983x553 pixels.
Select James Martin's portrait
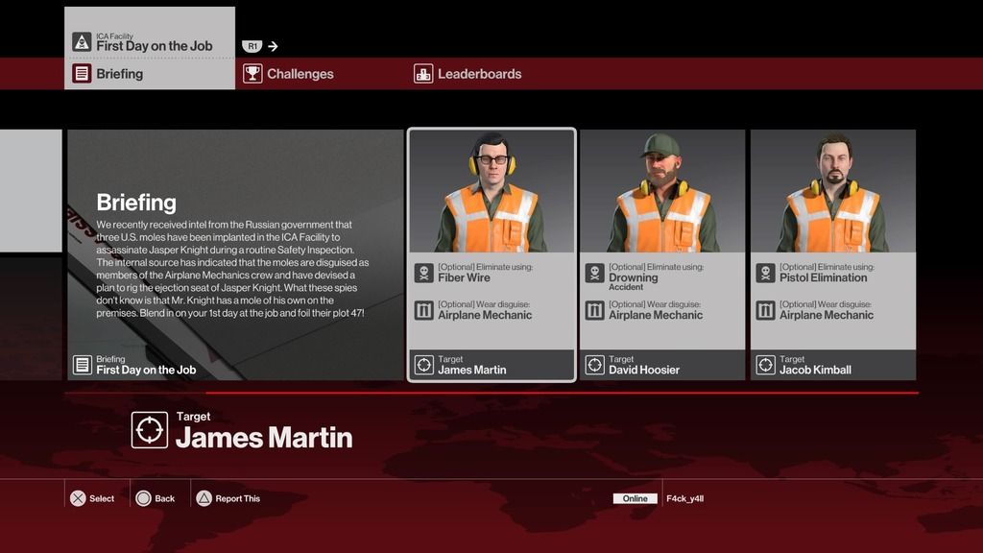click(x=491, y=191)
